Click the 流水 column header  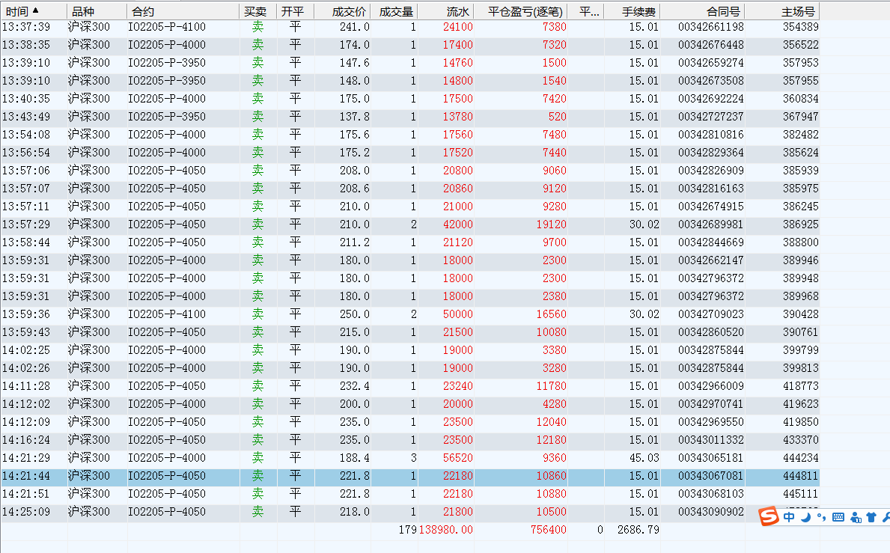click(x=445, y=10)
